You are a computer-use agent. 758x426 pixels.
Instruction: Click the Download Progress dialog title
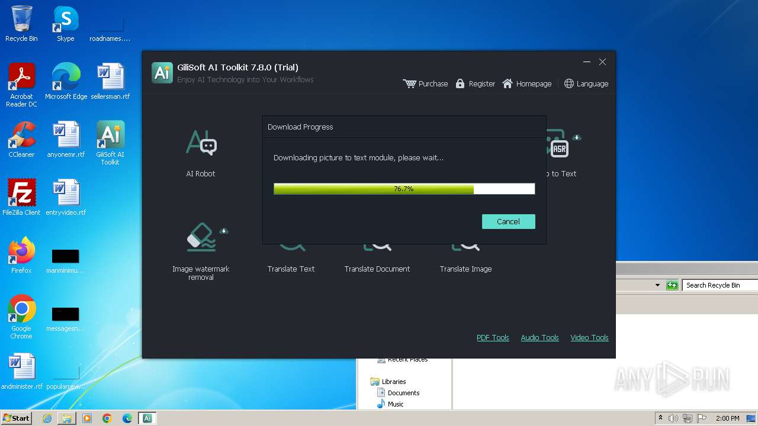(300, 127)
